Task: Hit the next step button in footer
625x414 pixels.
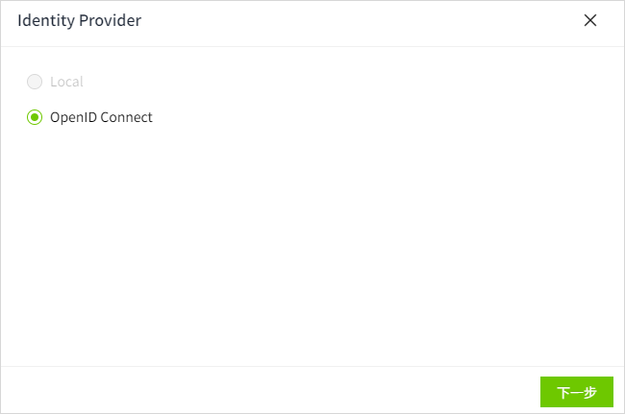Action: coord(577,392)
